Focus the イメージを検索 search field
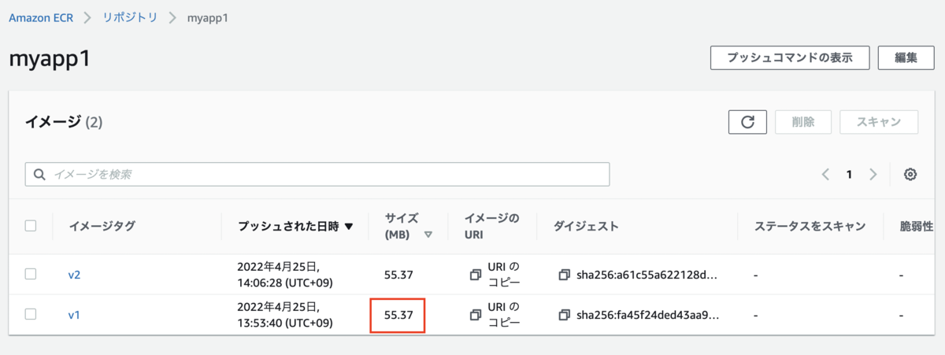 [x=317, y=175]
